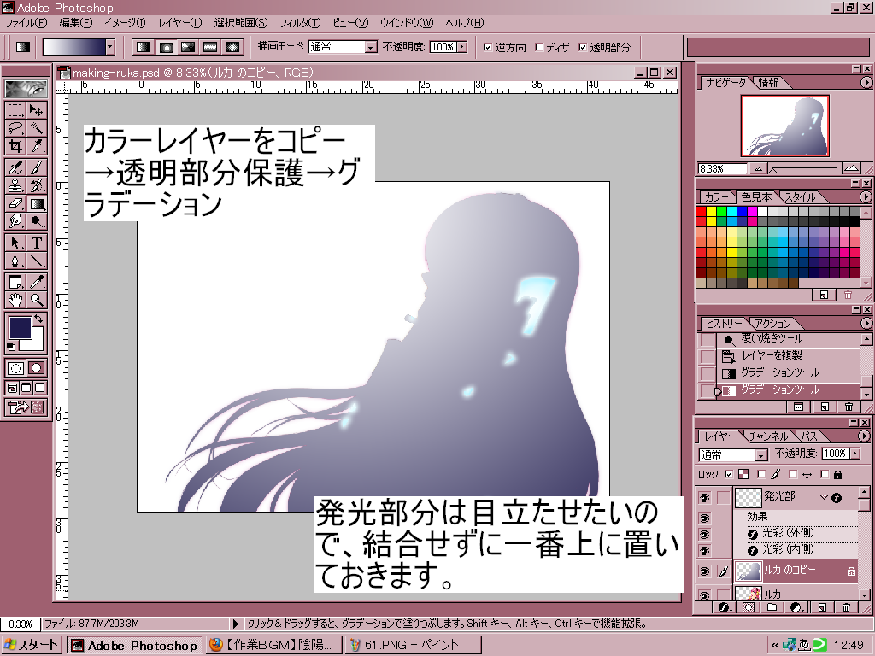Select the Crop tool

15,146
